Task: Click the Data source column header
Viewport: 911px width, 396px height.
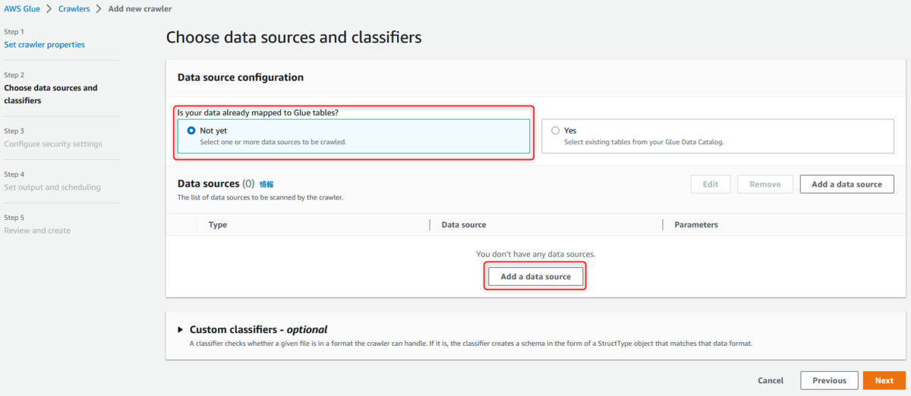Action: pos(464,225)
